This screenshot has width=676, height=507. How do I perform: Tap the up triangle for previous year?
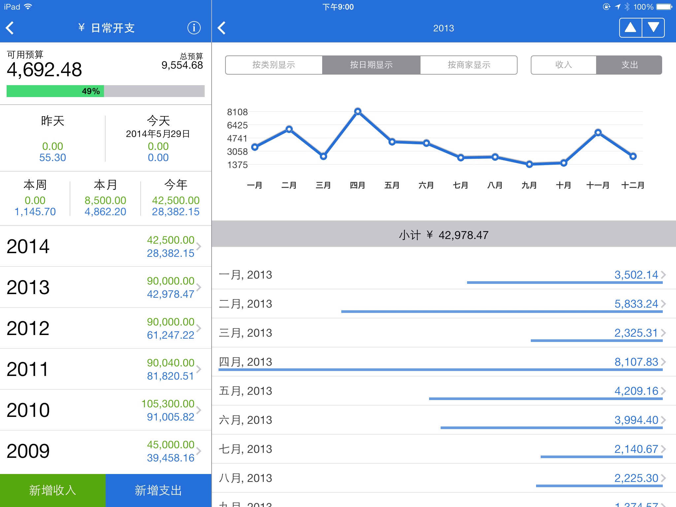click(x=630, y=28)
